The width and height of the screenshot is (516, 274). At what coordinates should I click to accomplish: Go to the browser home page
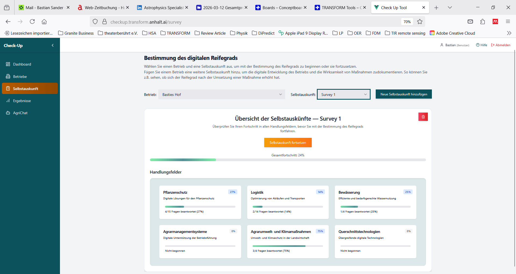[44, 22]
